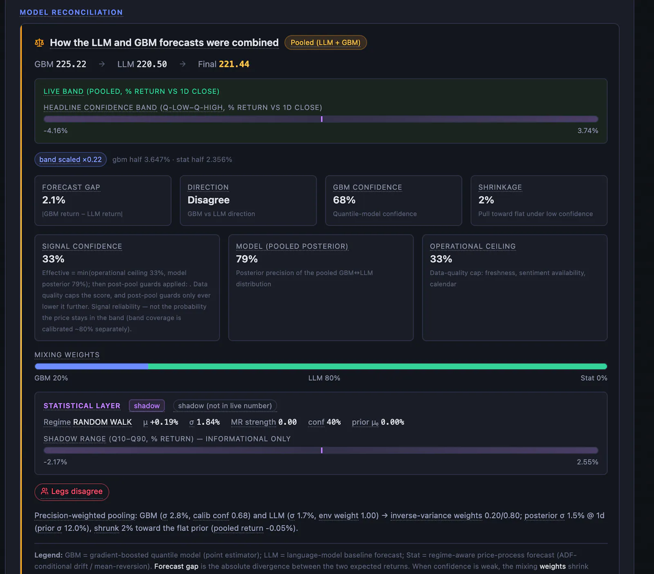The width and height of the screenshot is (654, 574).
Task: Select the FORECAST GAP card
Action: click(x=103, y=201)
